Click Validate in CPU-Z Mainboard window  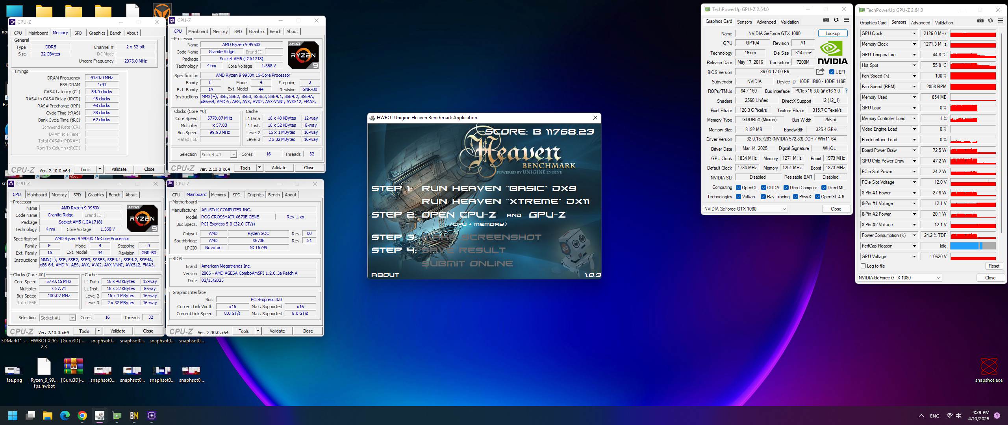(x=277, y=331)
